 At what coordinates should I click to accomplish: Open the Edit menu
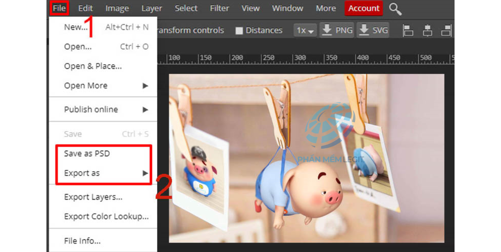[x=86, y=8]
